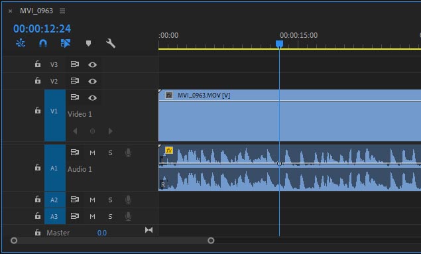Enable voice-over record on A1
This screenshot has height=254, width=421.
point(129,153)
